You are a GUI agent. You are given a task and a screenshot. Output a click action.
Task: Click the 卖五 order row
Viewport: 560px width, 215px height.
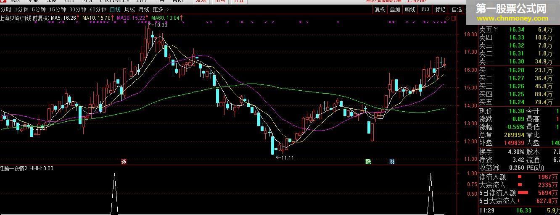click(x=519, y=29)
